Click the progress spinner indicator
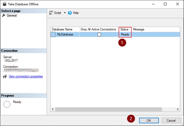The image size is (184, 126). (x=7, y=104)
